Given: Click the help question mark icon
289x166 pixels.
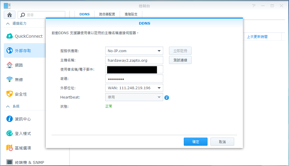Looking at the screenshot, I should (x=254, y=6).
